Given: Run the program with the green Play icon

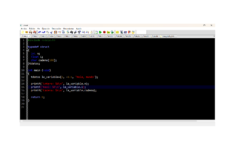Looking at the screenshot, I should tap(100, 32).
